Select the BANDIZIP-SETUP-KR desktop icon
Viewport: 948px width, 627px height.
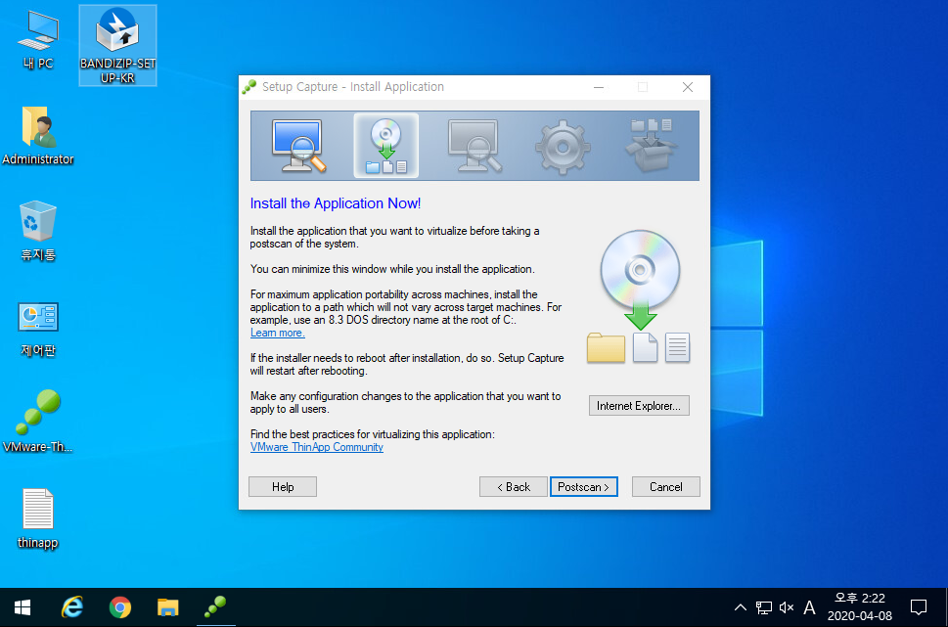click(118, 45)
